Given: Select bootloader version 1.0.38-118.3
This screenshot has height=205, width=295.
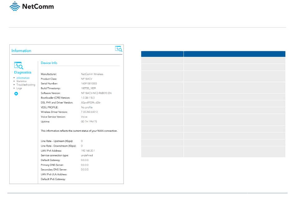Looking at the screenshot, I should point(88,98).
